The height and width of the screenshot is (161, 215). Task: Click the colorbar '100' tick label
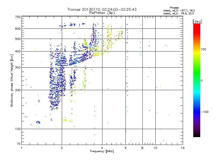(203, 49)
